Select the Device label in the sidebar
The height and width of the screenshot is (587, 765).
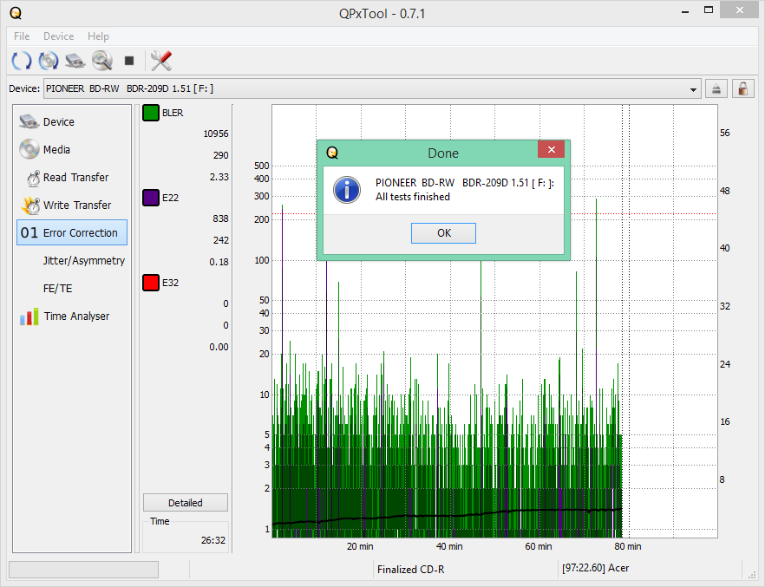[x=59, y=122]
